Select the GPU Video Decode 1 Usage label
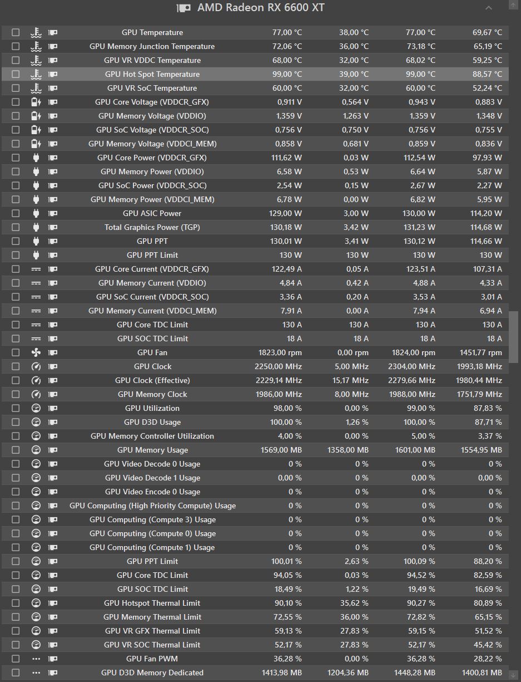 point(152,478)
